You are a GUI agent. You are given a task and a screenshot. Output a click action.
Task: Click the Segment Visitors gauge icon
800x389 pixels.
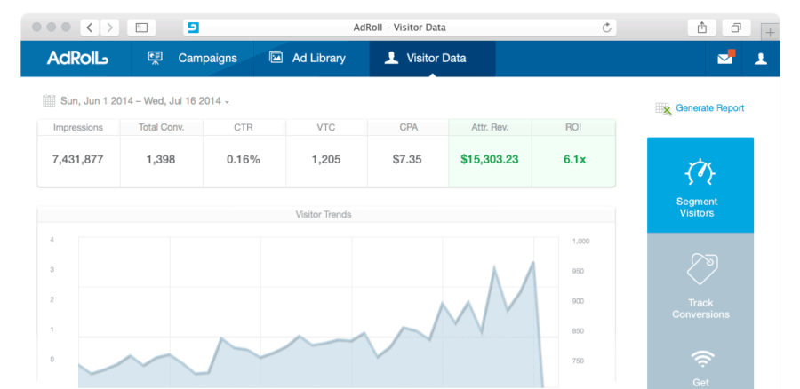[700, 171]
